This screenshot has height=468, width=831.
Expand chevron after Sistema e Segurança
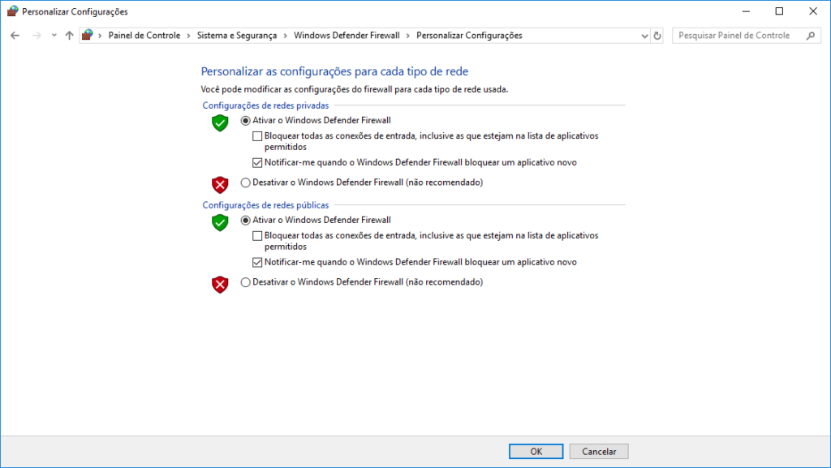pyautogui.click(x=285, y=36)
